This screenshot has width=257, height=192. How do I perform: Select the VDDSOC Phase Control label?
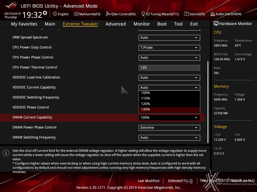click(31, 107)
